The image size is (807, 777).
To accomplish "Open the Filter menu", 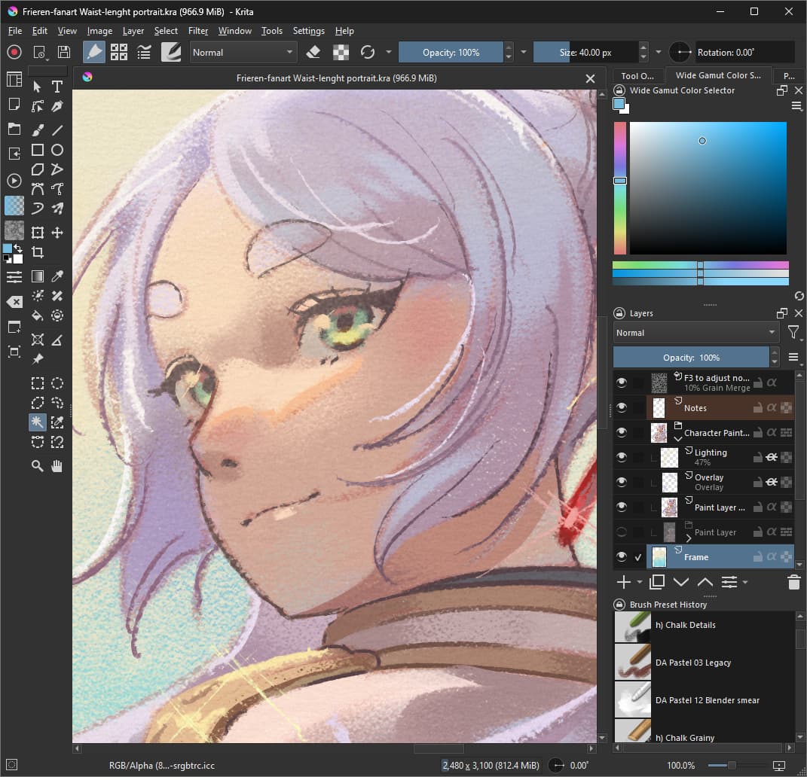I will 198,31.
